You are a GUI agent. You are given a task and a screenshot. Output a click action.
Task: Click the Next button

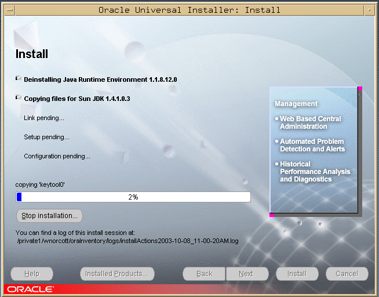click(247, 274)
